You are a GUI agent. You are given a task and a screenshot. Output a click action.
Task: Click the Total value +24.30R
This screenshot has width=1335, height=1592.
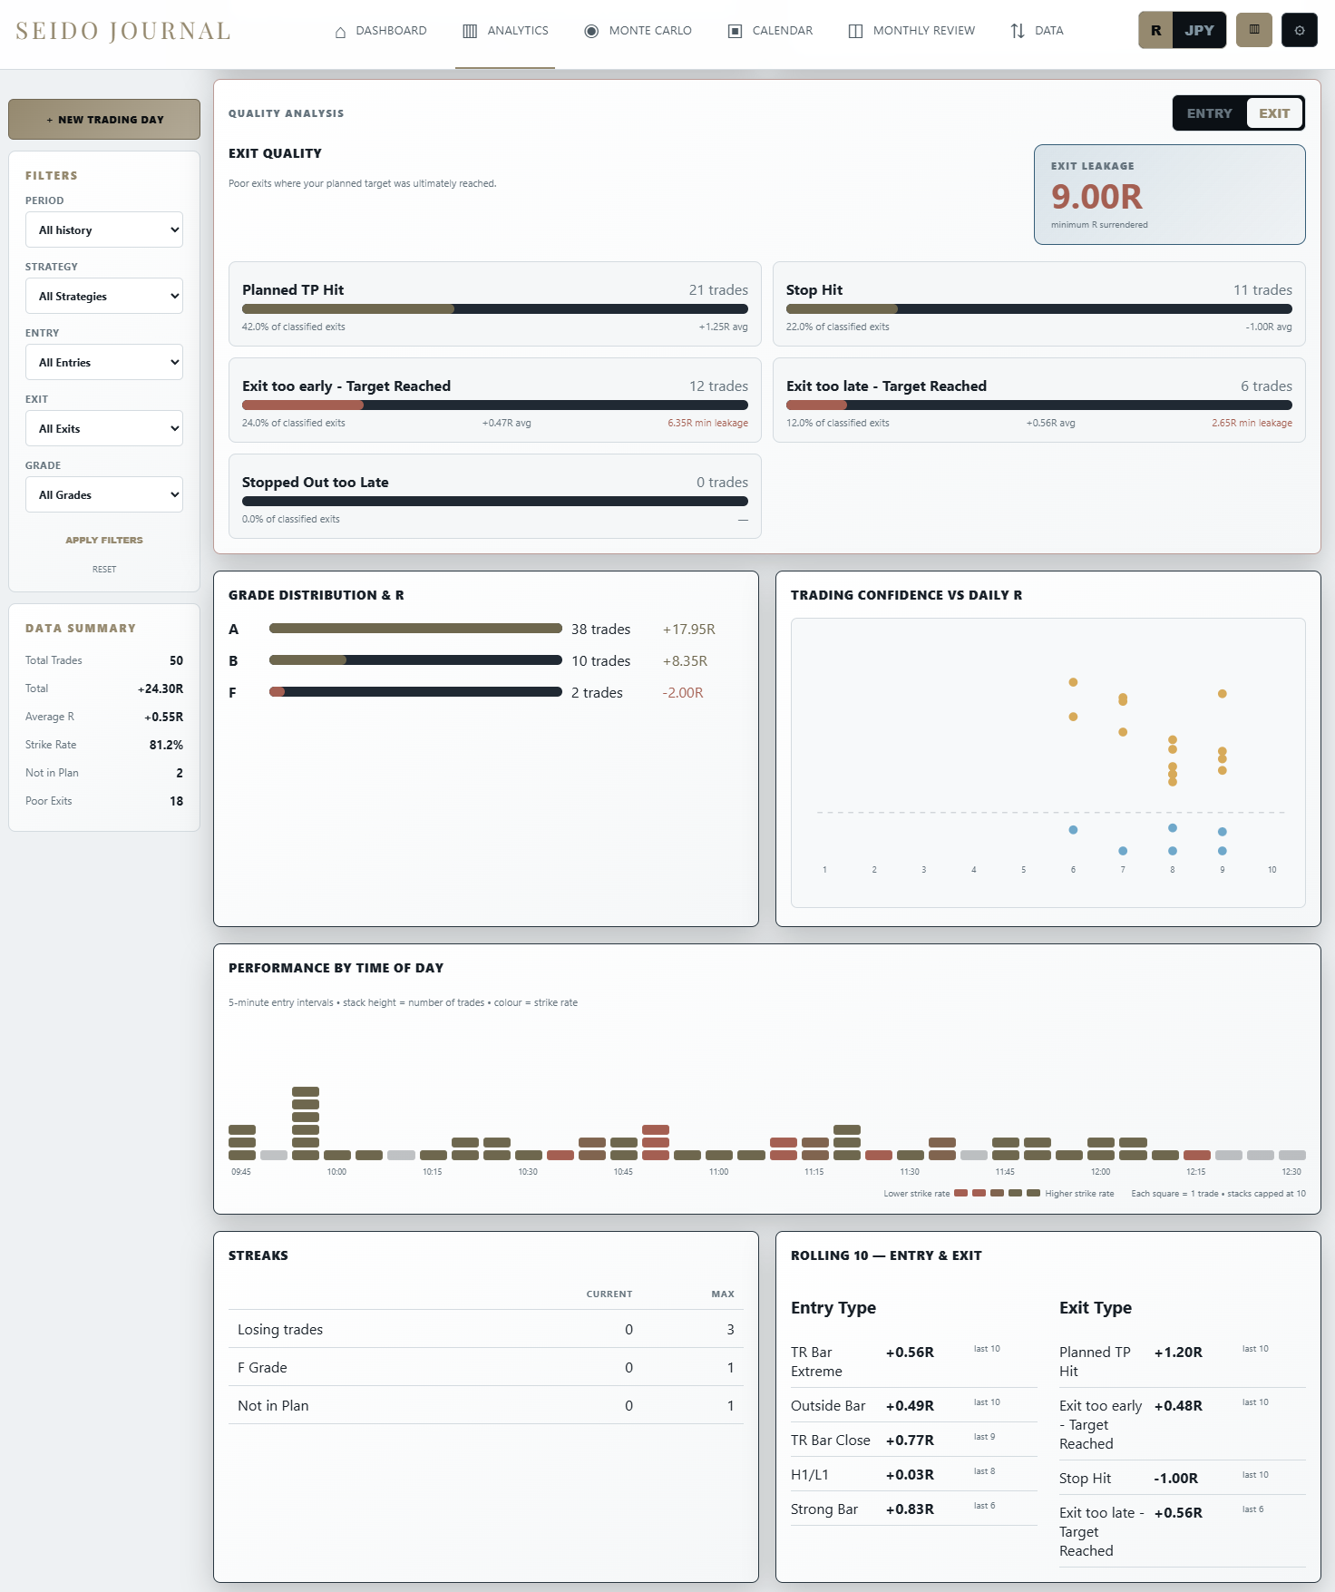tap(161, 689)
